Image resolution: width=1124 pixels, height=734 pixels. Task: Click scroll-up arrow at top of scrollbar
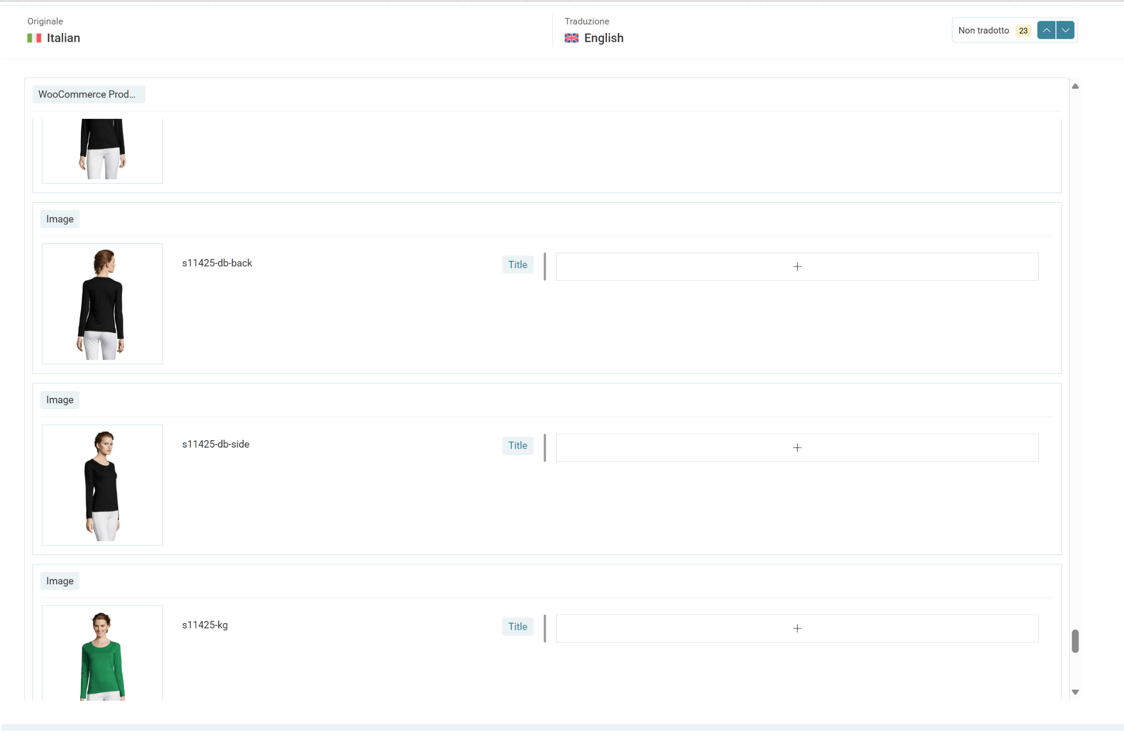coord(1075,86)
